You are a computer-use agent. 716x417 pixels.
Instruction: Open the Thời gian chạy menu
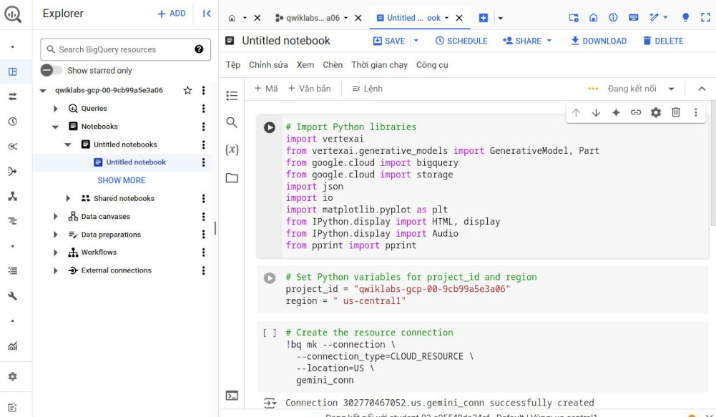pos(379,65)
